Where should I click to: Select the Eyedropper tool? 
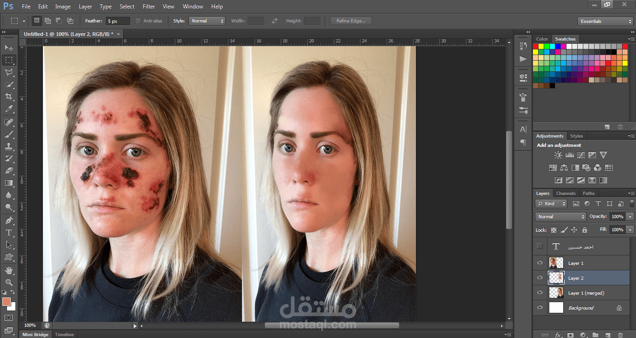(x=9, y=109)
